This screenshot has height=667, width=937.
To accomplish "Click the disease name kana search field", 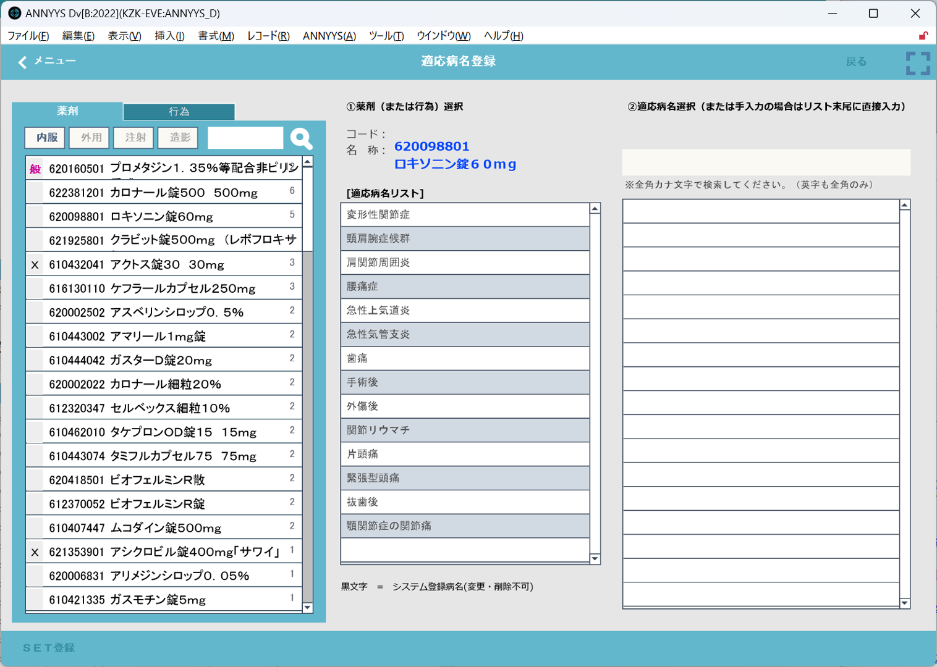I will [766, 162].
